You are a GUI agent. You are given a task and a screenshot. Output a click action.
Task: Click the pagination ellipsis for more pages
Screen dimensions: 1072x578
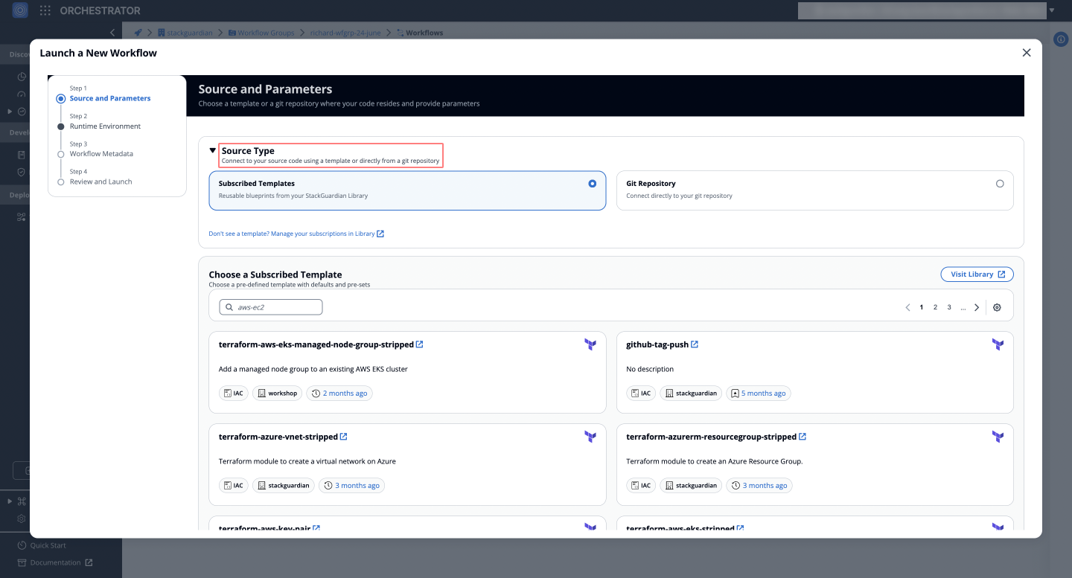click(963, 307)
